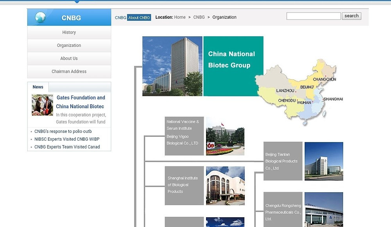The height and width of the screenshot is (227, 391).
Task: Open NIBSC Experts Visited CNBG WIBP
Action: (x=67, y=139)
